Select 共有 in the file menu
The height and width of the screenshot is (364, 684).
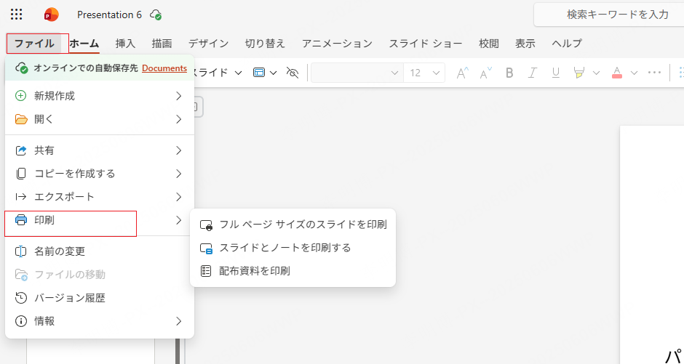pos(100,150)
